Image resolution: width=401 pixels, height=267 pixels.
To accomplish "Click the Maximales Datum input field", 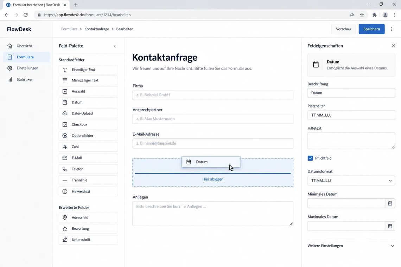I will coord(346,226).
